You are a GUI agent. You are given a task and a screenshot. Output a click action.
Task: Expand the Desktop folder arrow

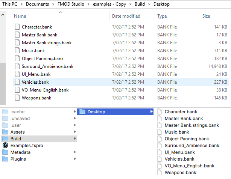(x=151, y=112)
